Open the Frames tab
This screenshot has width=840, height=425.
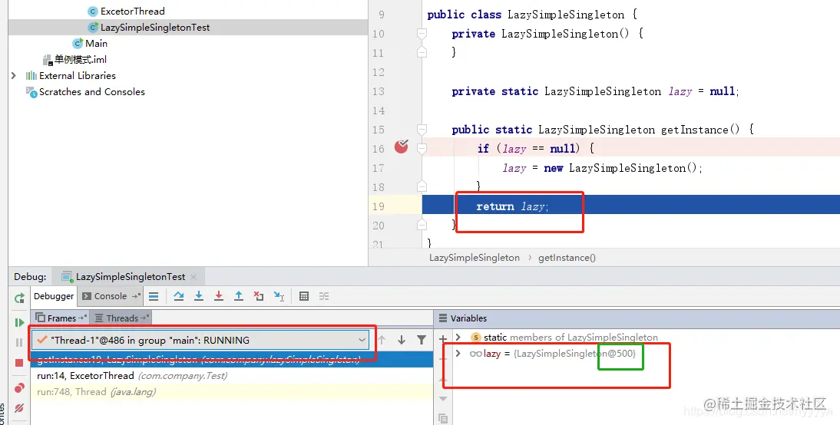pos(61,318)
